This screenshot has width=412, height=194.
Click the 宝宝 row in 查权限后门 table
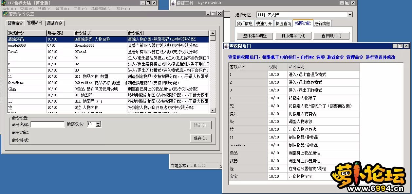(294, 176)
